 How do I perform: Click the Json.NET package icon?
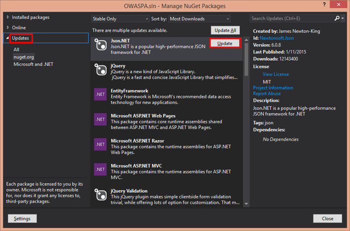point(100,44)
